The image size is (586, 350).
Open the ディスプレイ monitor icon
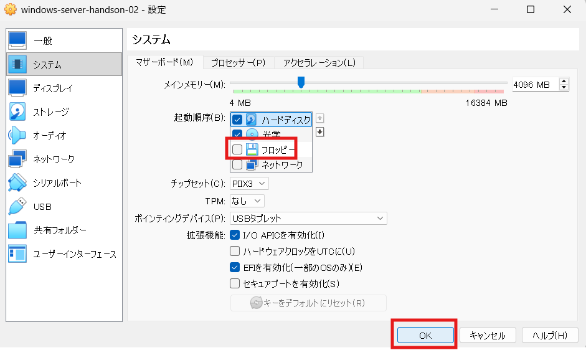coord(17,88)
